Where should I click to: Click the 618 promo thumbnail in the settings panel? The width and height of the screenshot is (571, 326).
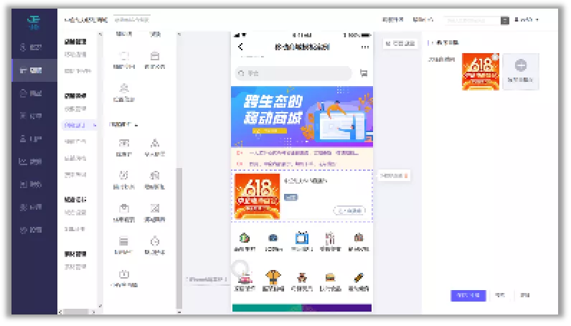pos(481,72)
